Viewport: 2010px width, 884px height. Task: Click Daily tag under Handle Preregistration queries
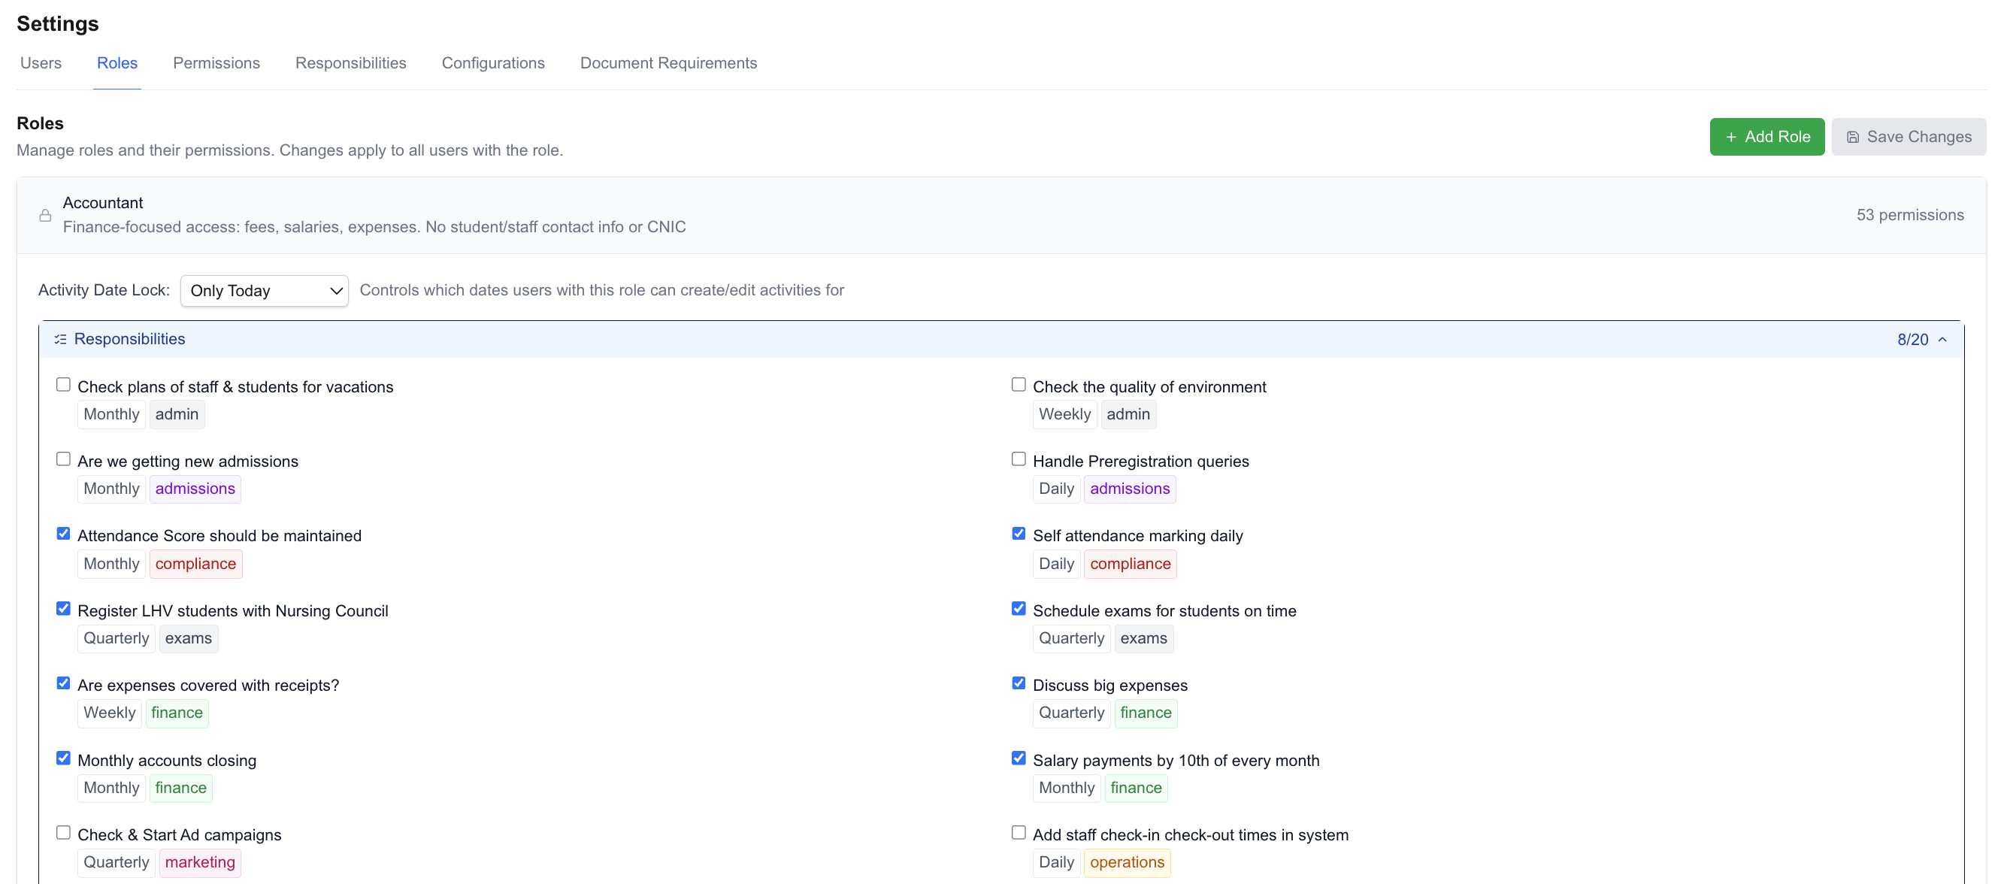pyautogui.click(x=1055, y=489)
